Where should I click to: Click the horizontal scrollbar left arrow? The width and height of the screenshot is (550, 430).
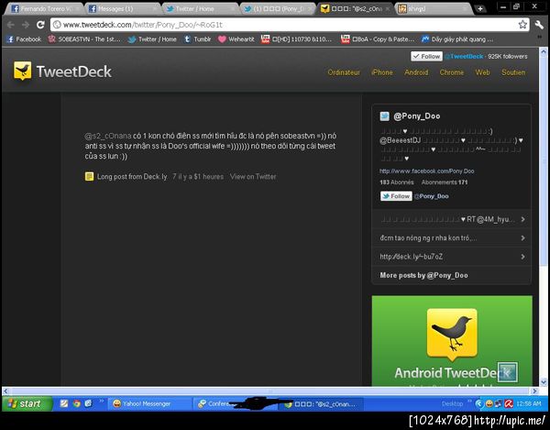pyautogui.click(x=5, y=391)
